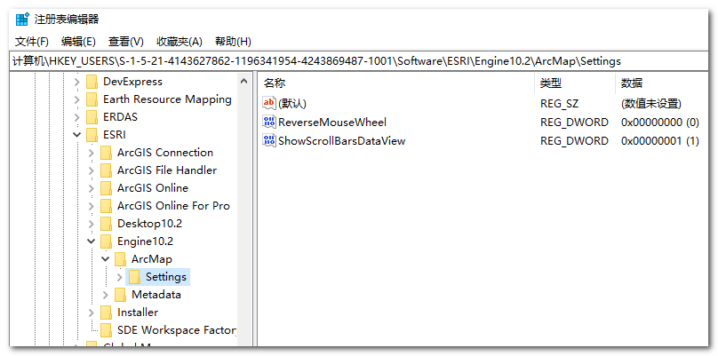Screen dimensions: 718x356
Task: Select the (默认) value name
Action: (x=292, y=104)
